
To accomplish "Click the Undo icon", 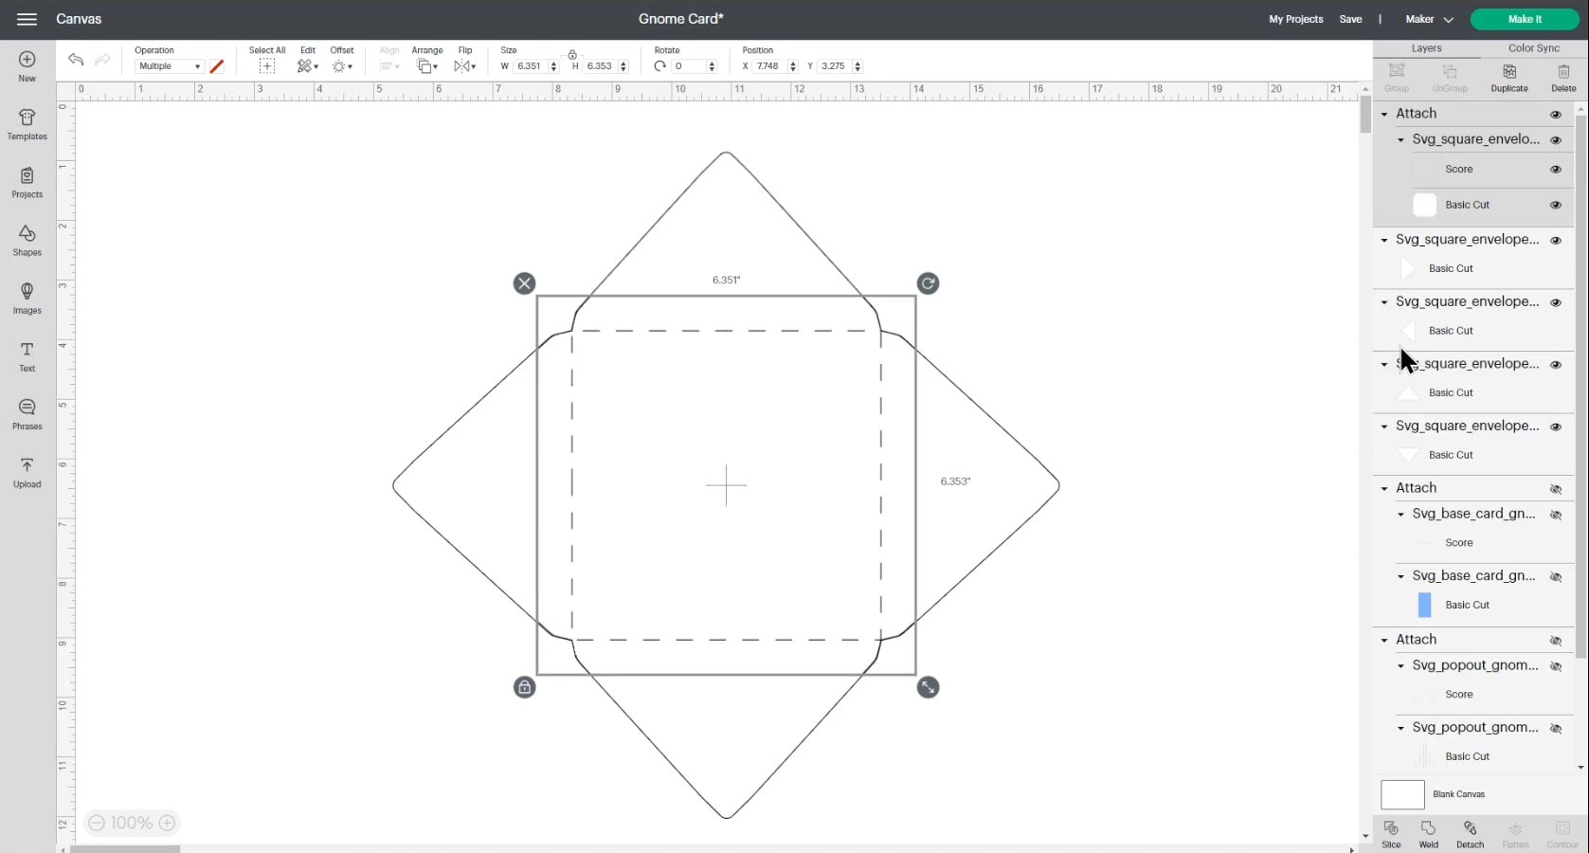I will [x=75, y=60].
